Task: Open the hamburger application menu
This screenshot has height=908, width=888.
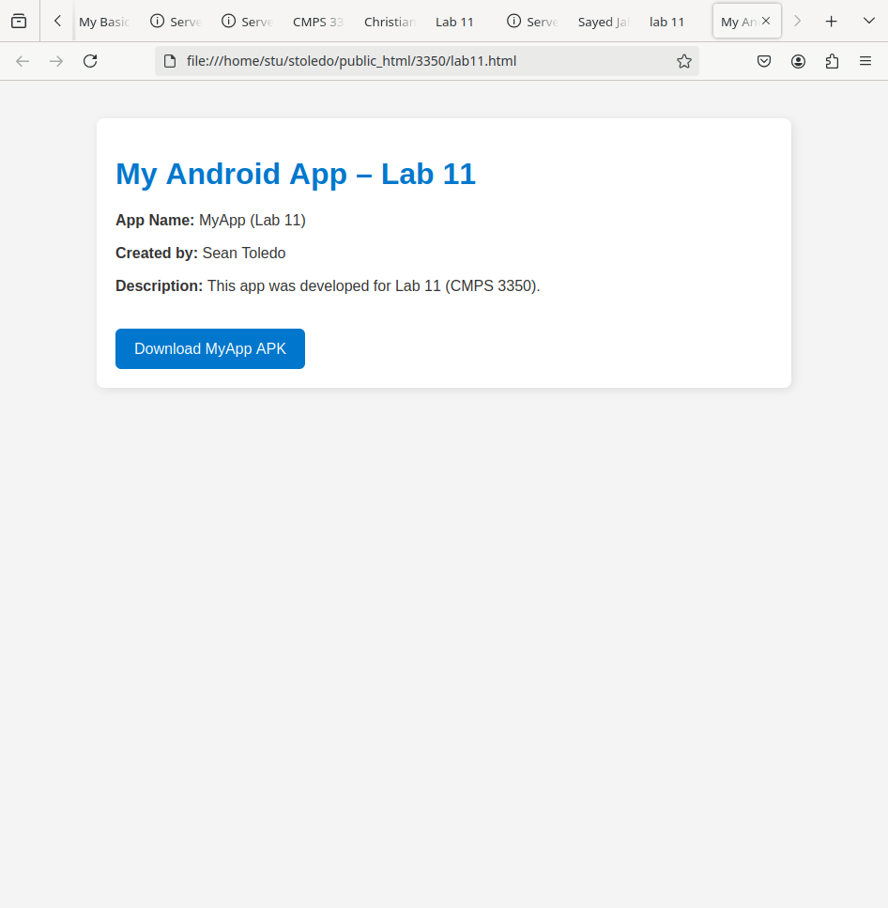Action: coord(865,61)
